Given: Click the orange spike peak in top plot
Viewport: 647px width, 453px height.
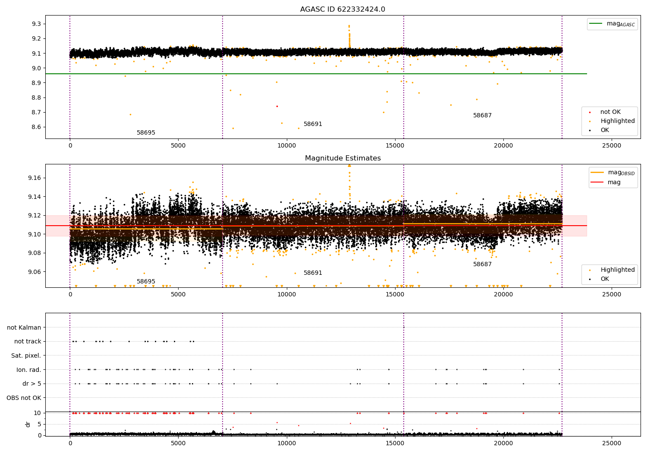Looking at the screenshot, I should click(349, 26).
